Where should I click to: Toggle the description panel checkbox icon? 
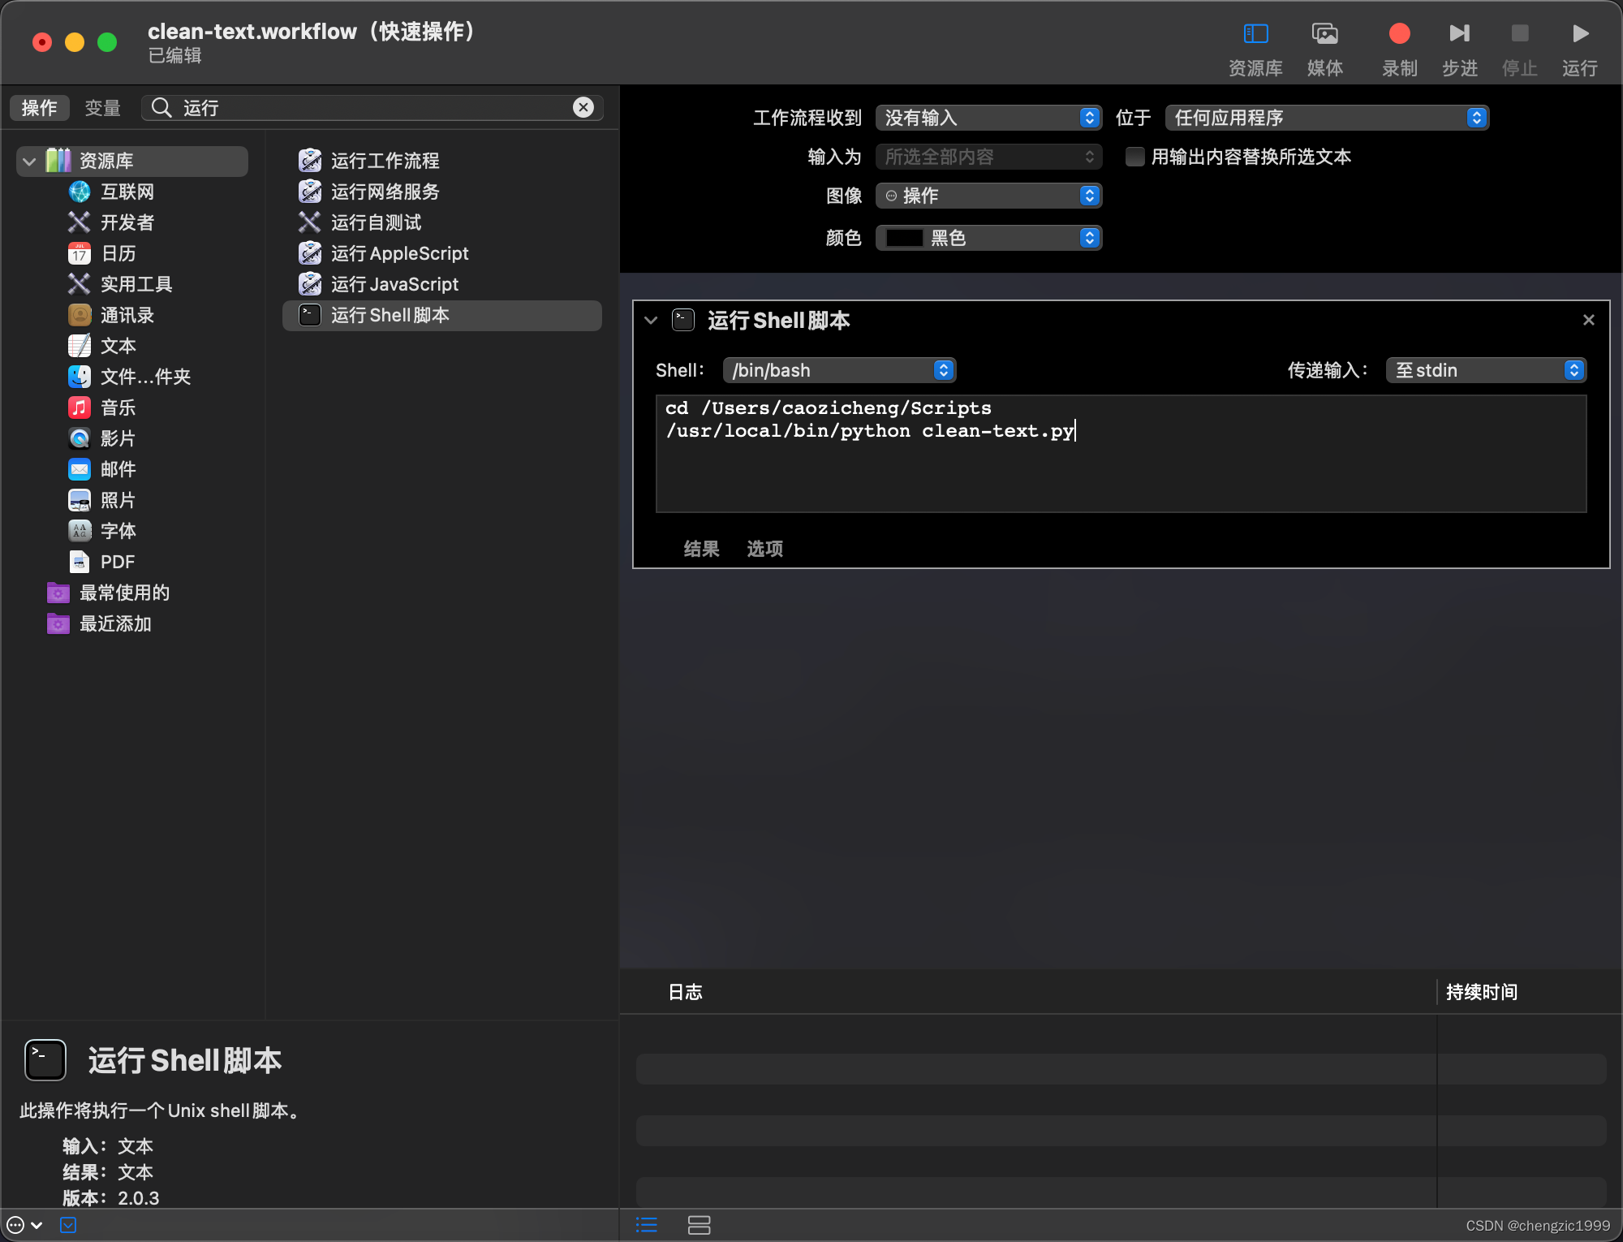point(68,1225)
